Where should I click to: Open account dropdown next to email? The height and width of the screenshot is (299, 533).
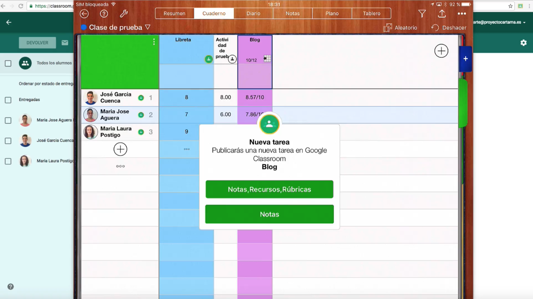click(524, 23)
